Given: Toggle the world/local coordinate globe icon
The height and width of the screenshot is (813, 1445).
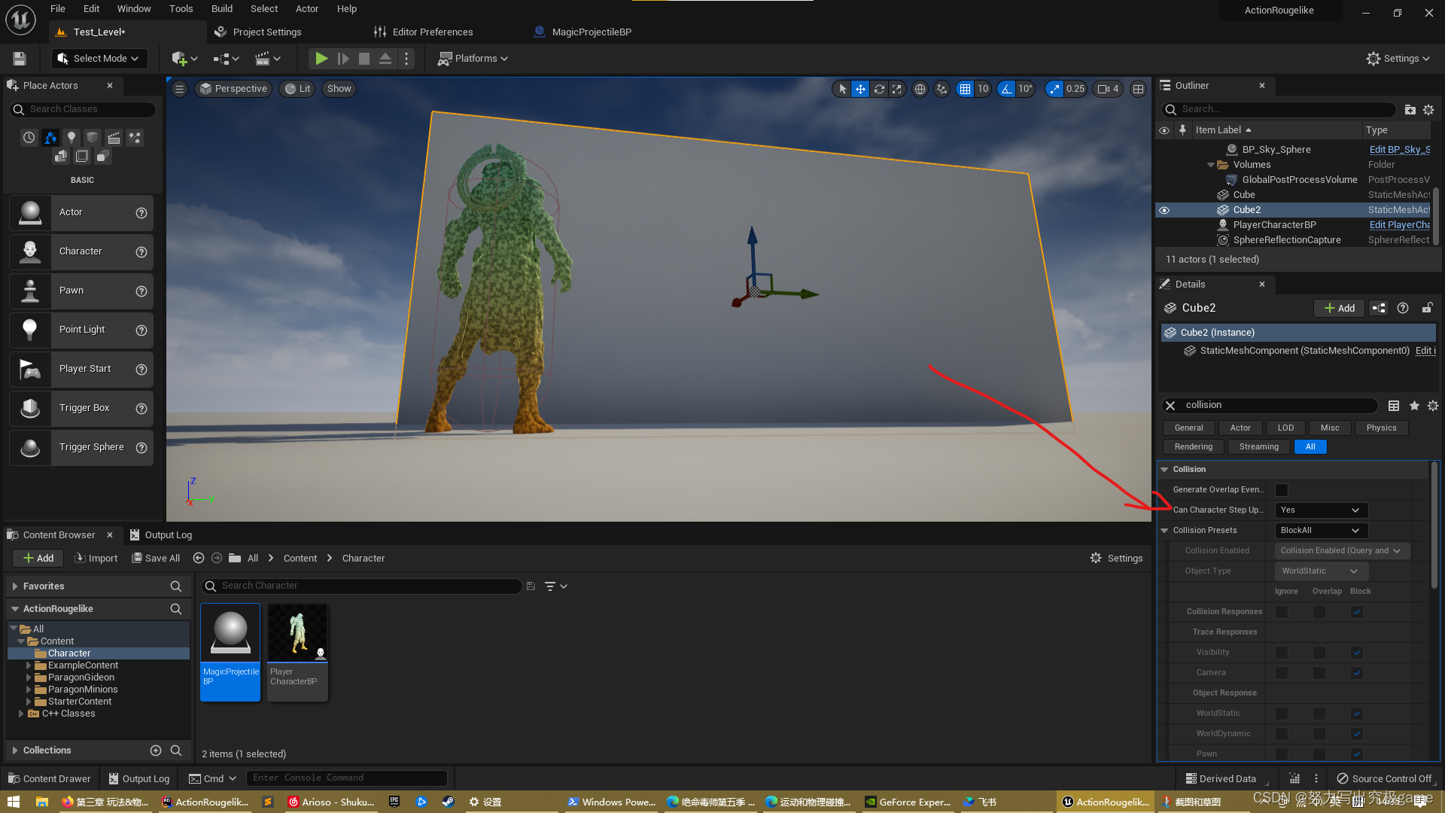Looking at the screenshot, I should click(x=920, y=89).
